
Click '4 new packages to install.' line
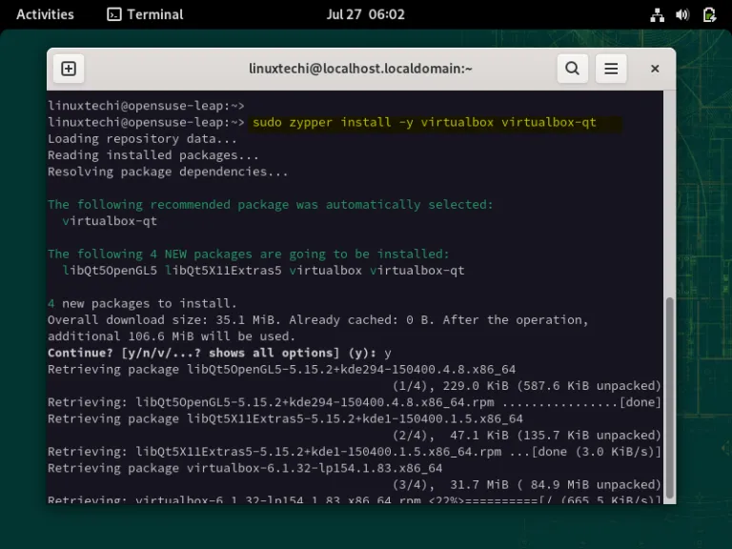(x=142, y=303)
